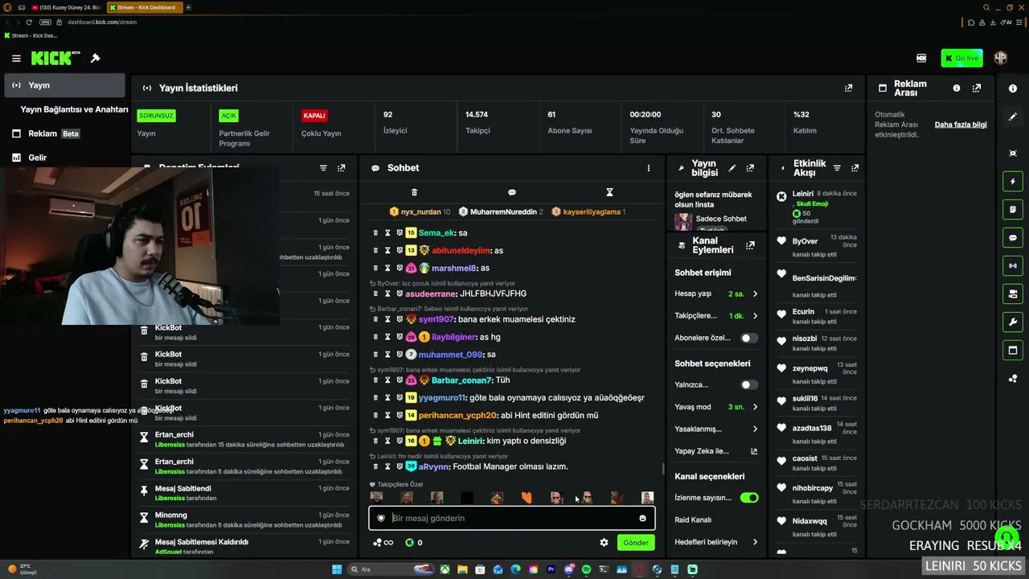
Task: Open the wallet icon beside Go live
Action: 921,58
